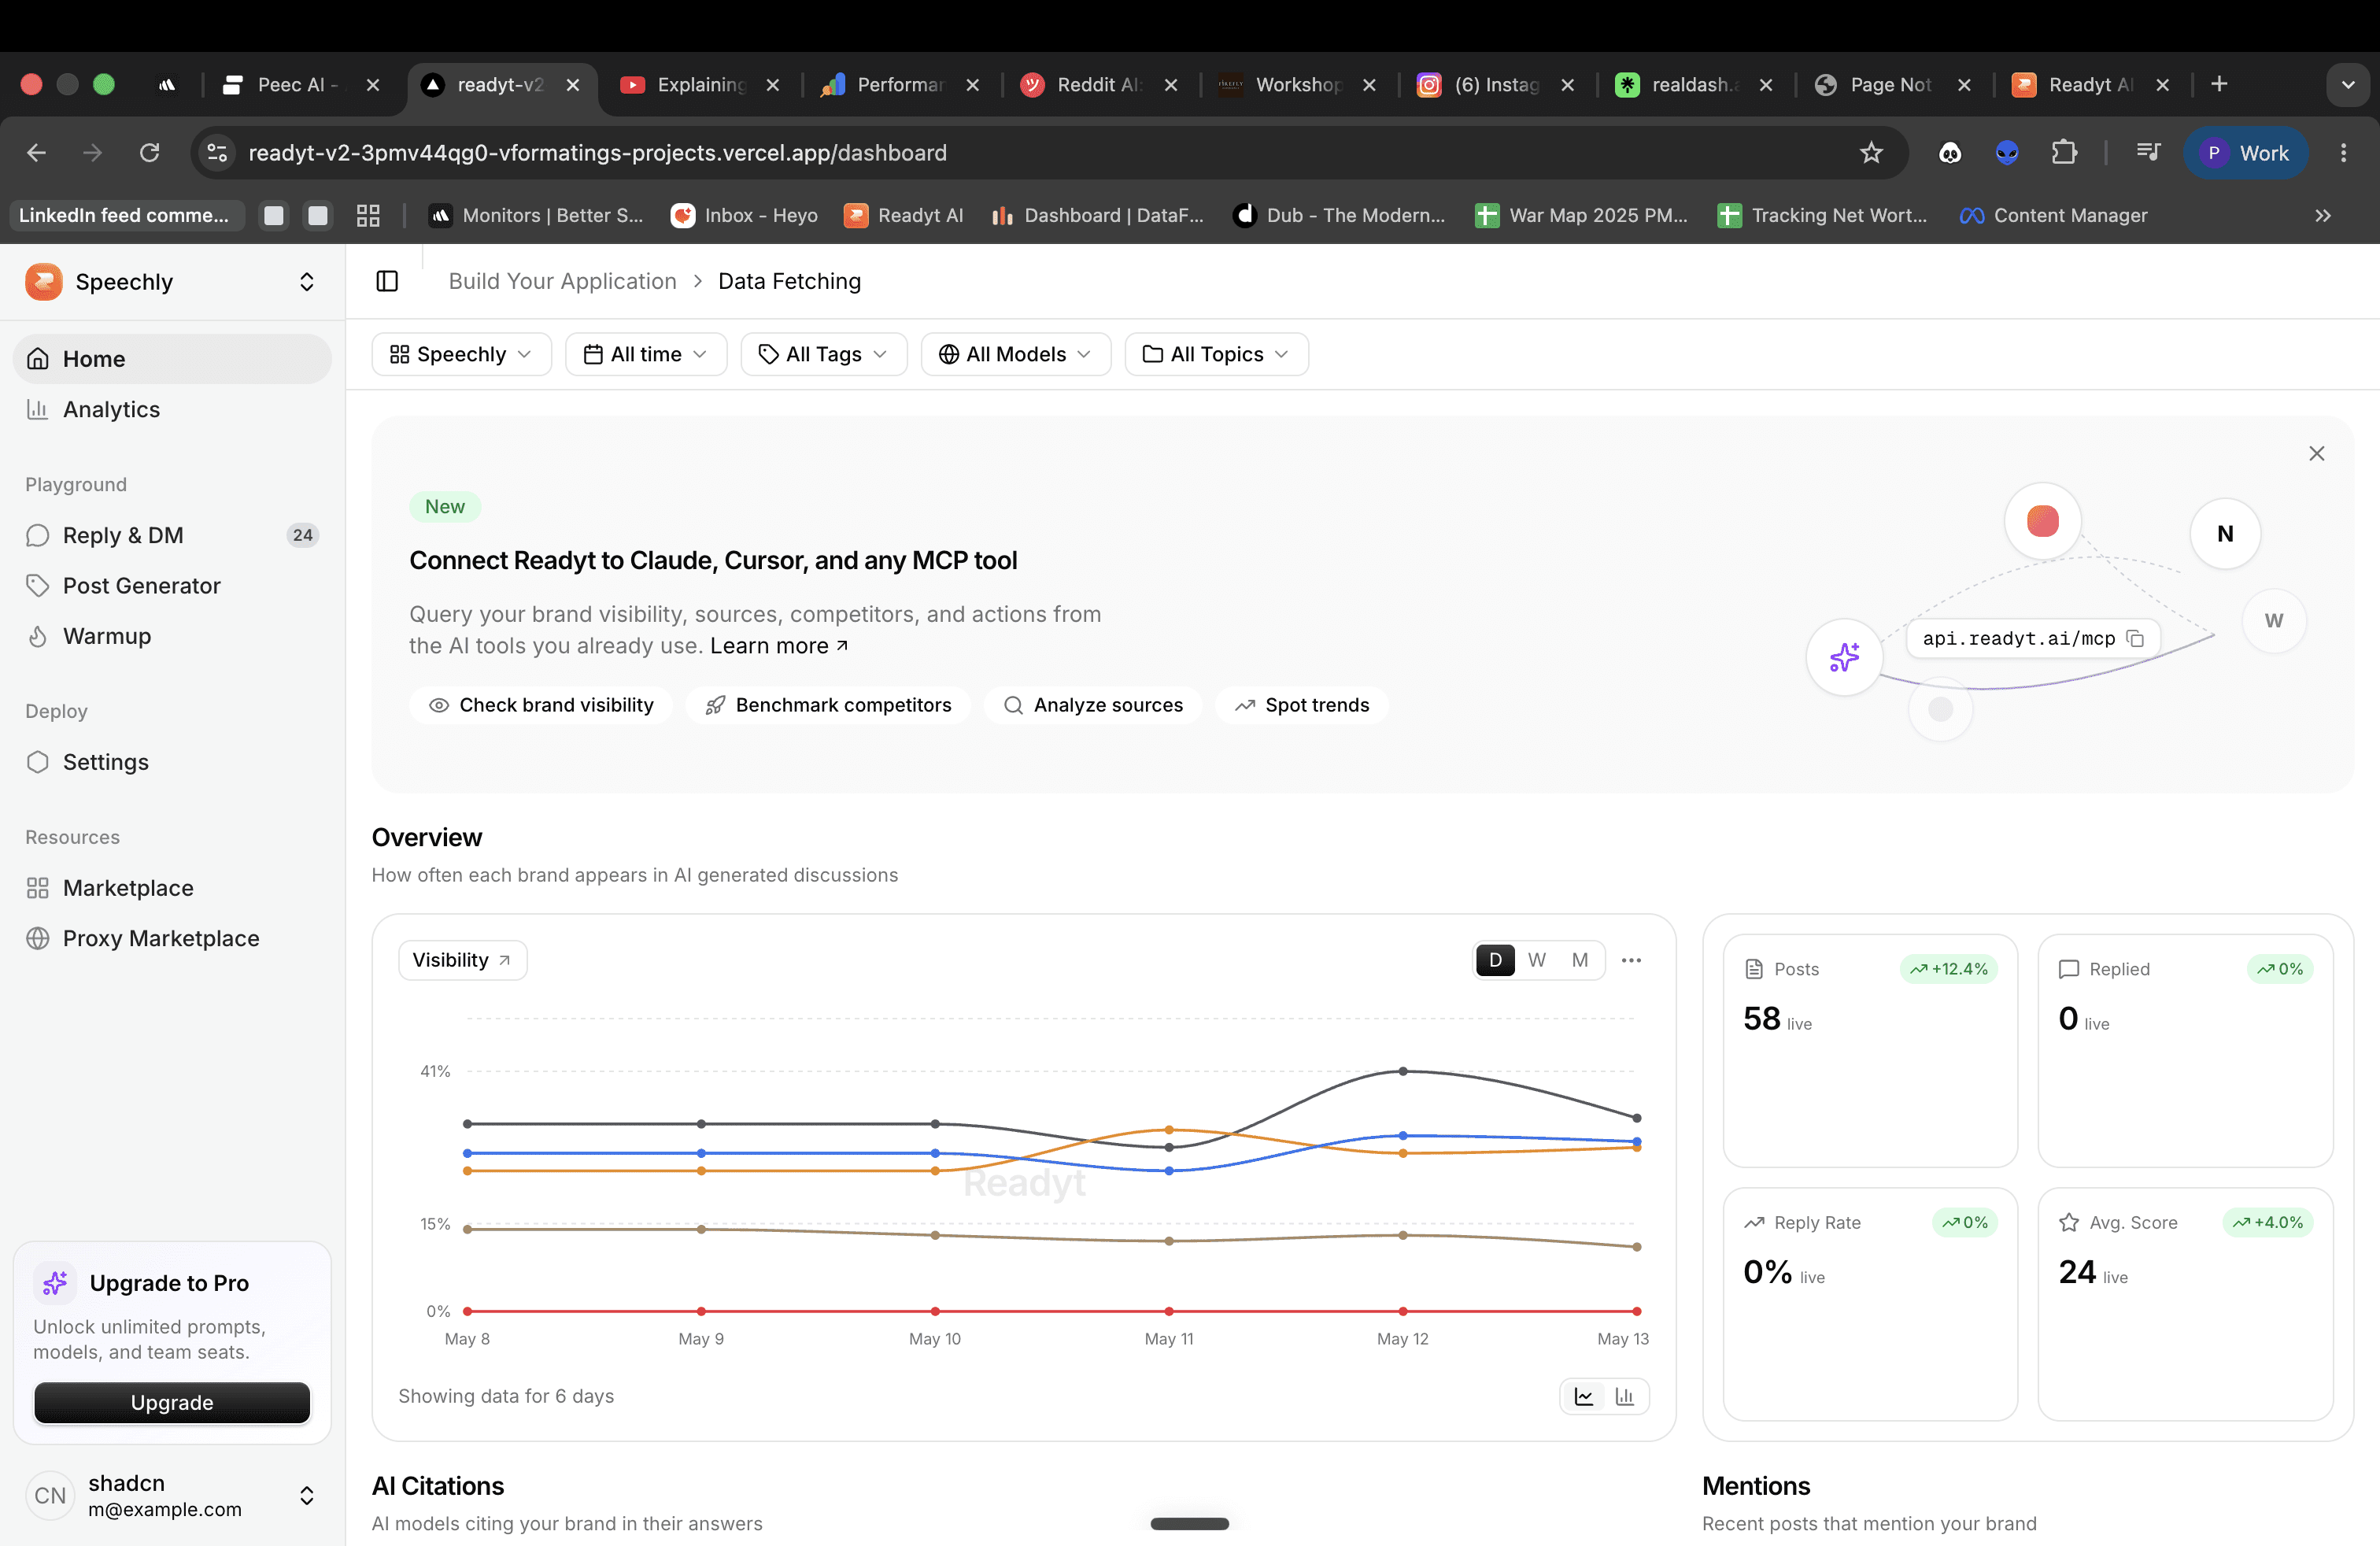Screen dimensions: 2380x1546
Task: Open the Monitors | Better Stack bookmark
Action: [537, 215]
